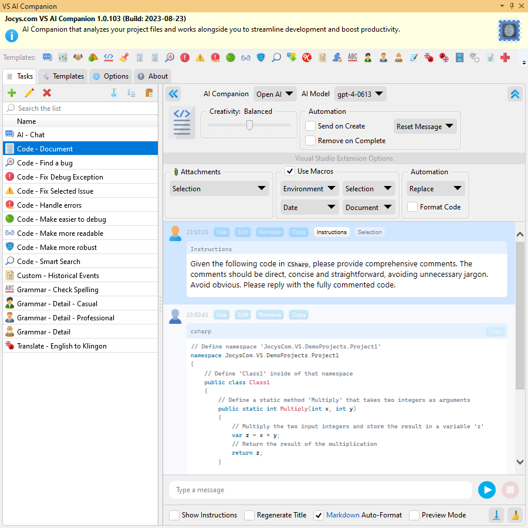Send the message with the blue play button

[486, 490]
